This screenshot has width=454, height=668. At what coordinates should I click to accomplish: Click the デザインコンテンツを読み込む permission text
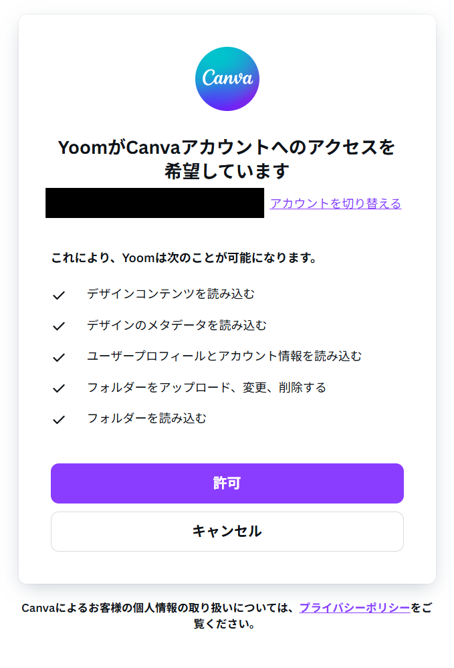(x=171, y=294)
